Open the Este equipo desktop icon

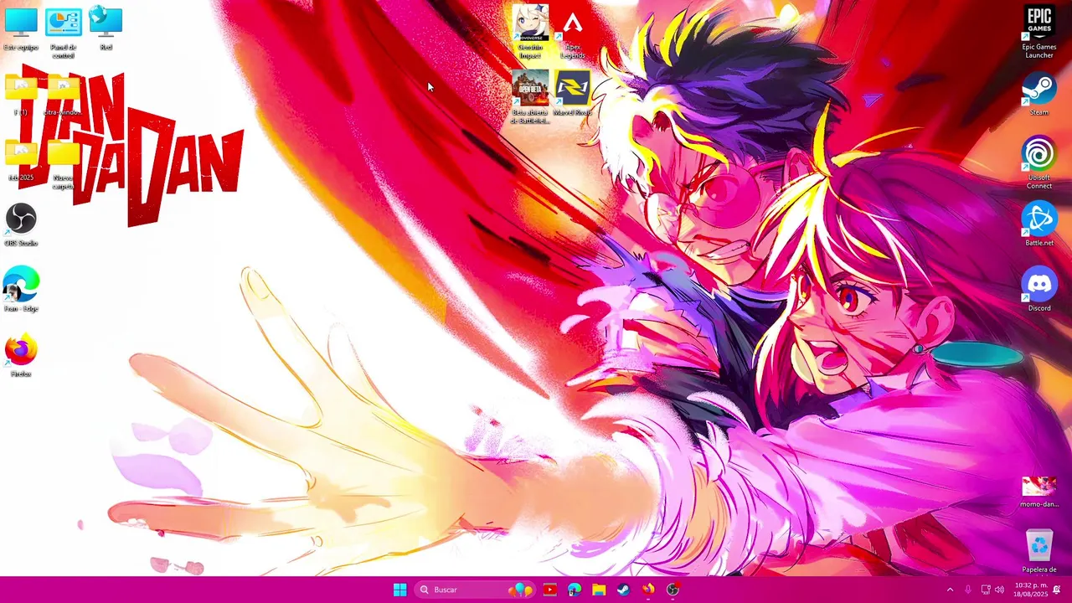pos(21,28)
